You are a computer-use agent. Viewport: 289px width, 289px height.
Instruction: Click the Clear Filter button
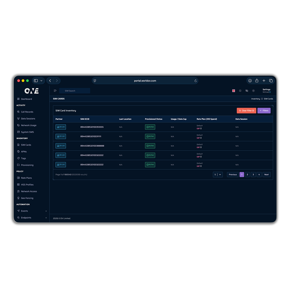tap(246, 111)
